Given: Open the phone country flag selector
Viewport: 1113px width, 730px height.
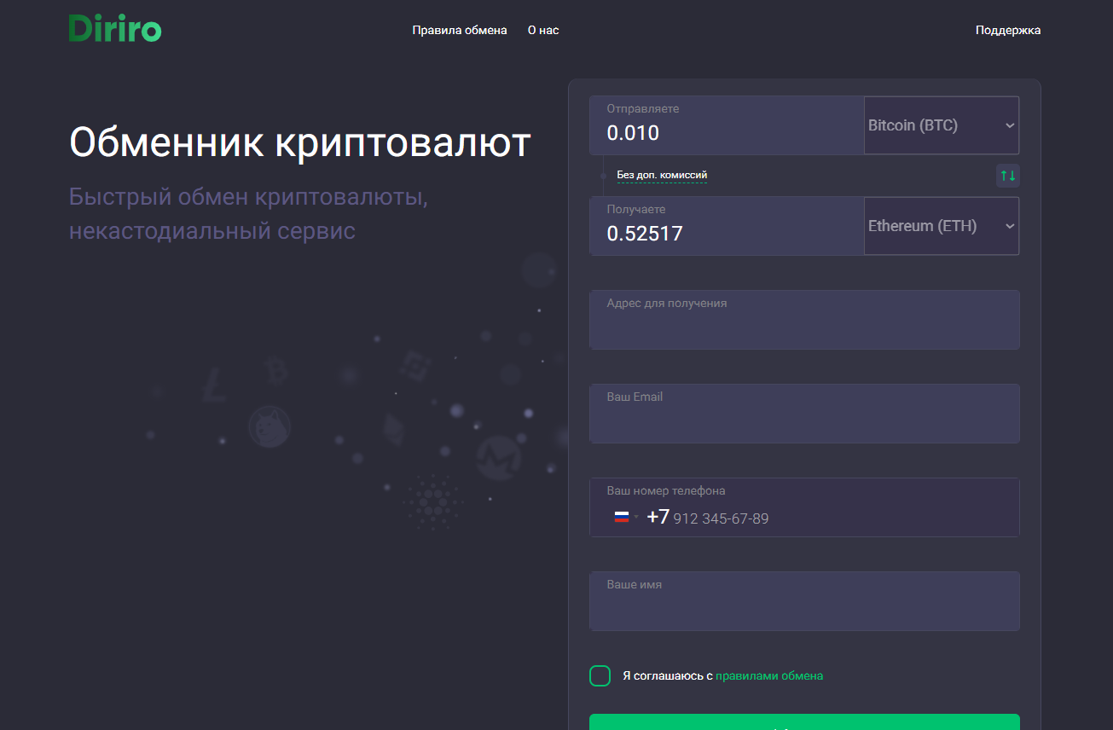Looking at the screenshot, I should [x=625, y=517].
